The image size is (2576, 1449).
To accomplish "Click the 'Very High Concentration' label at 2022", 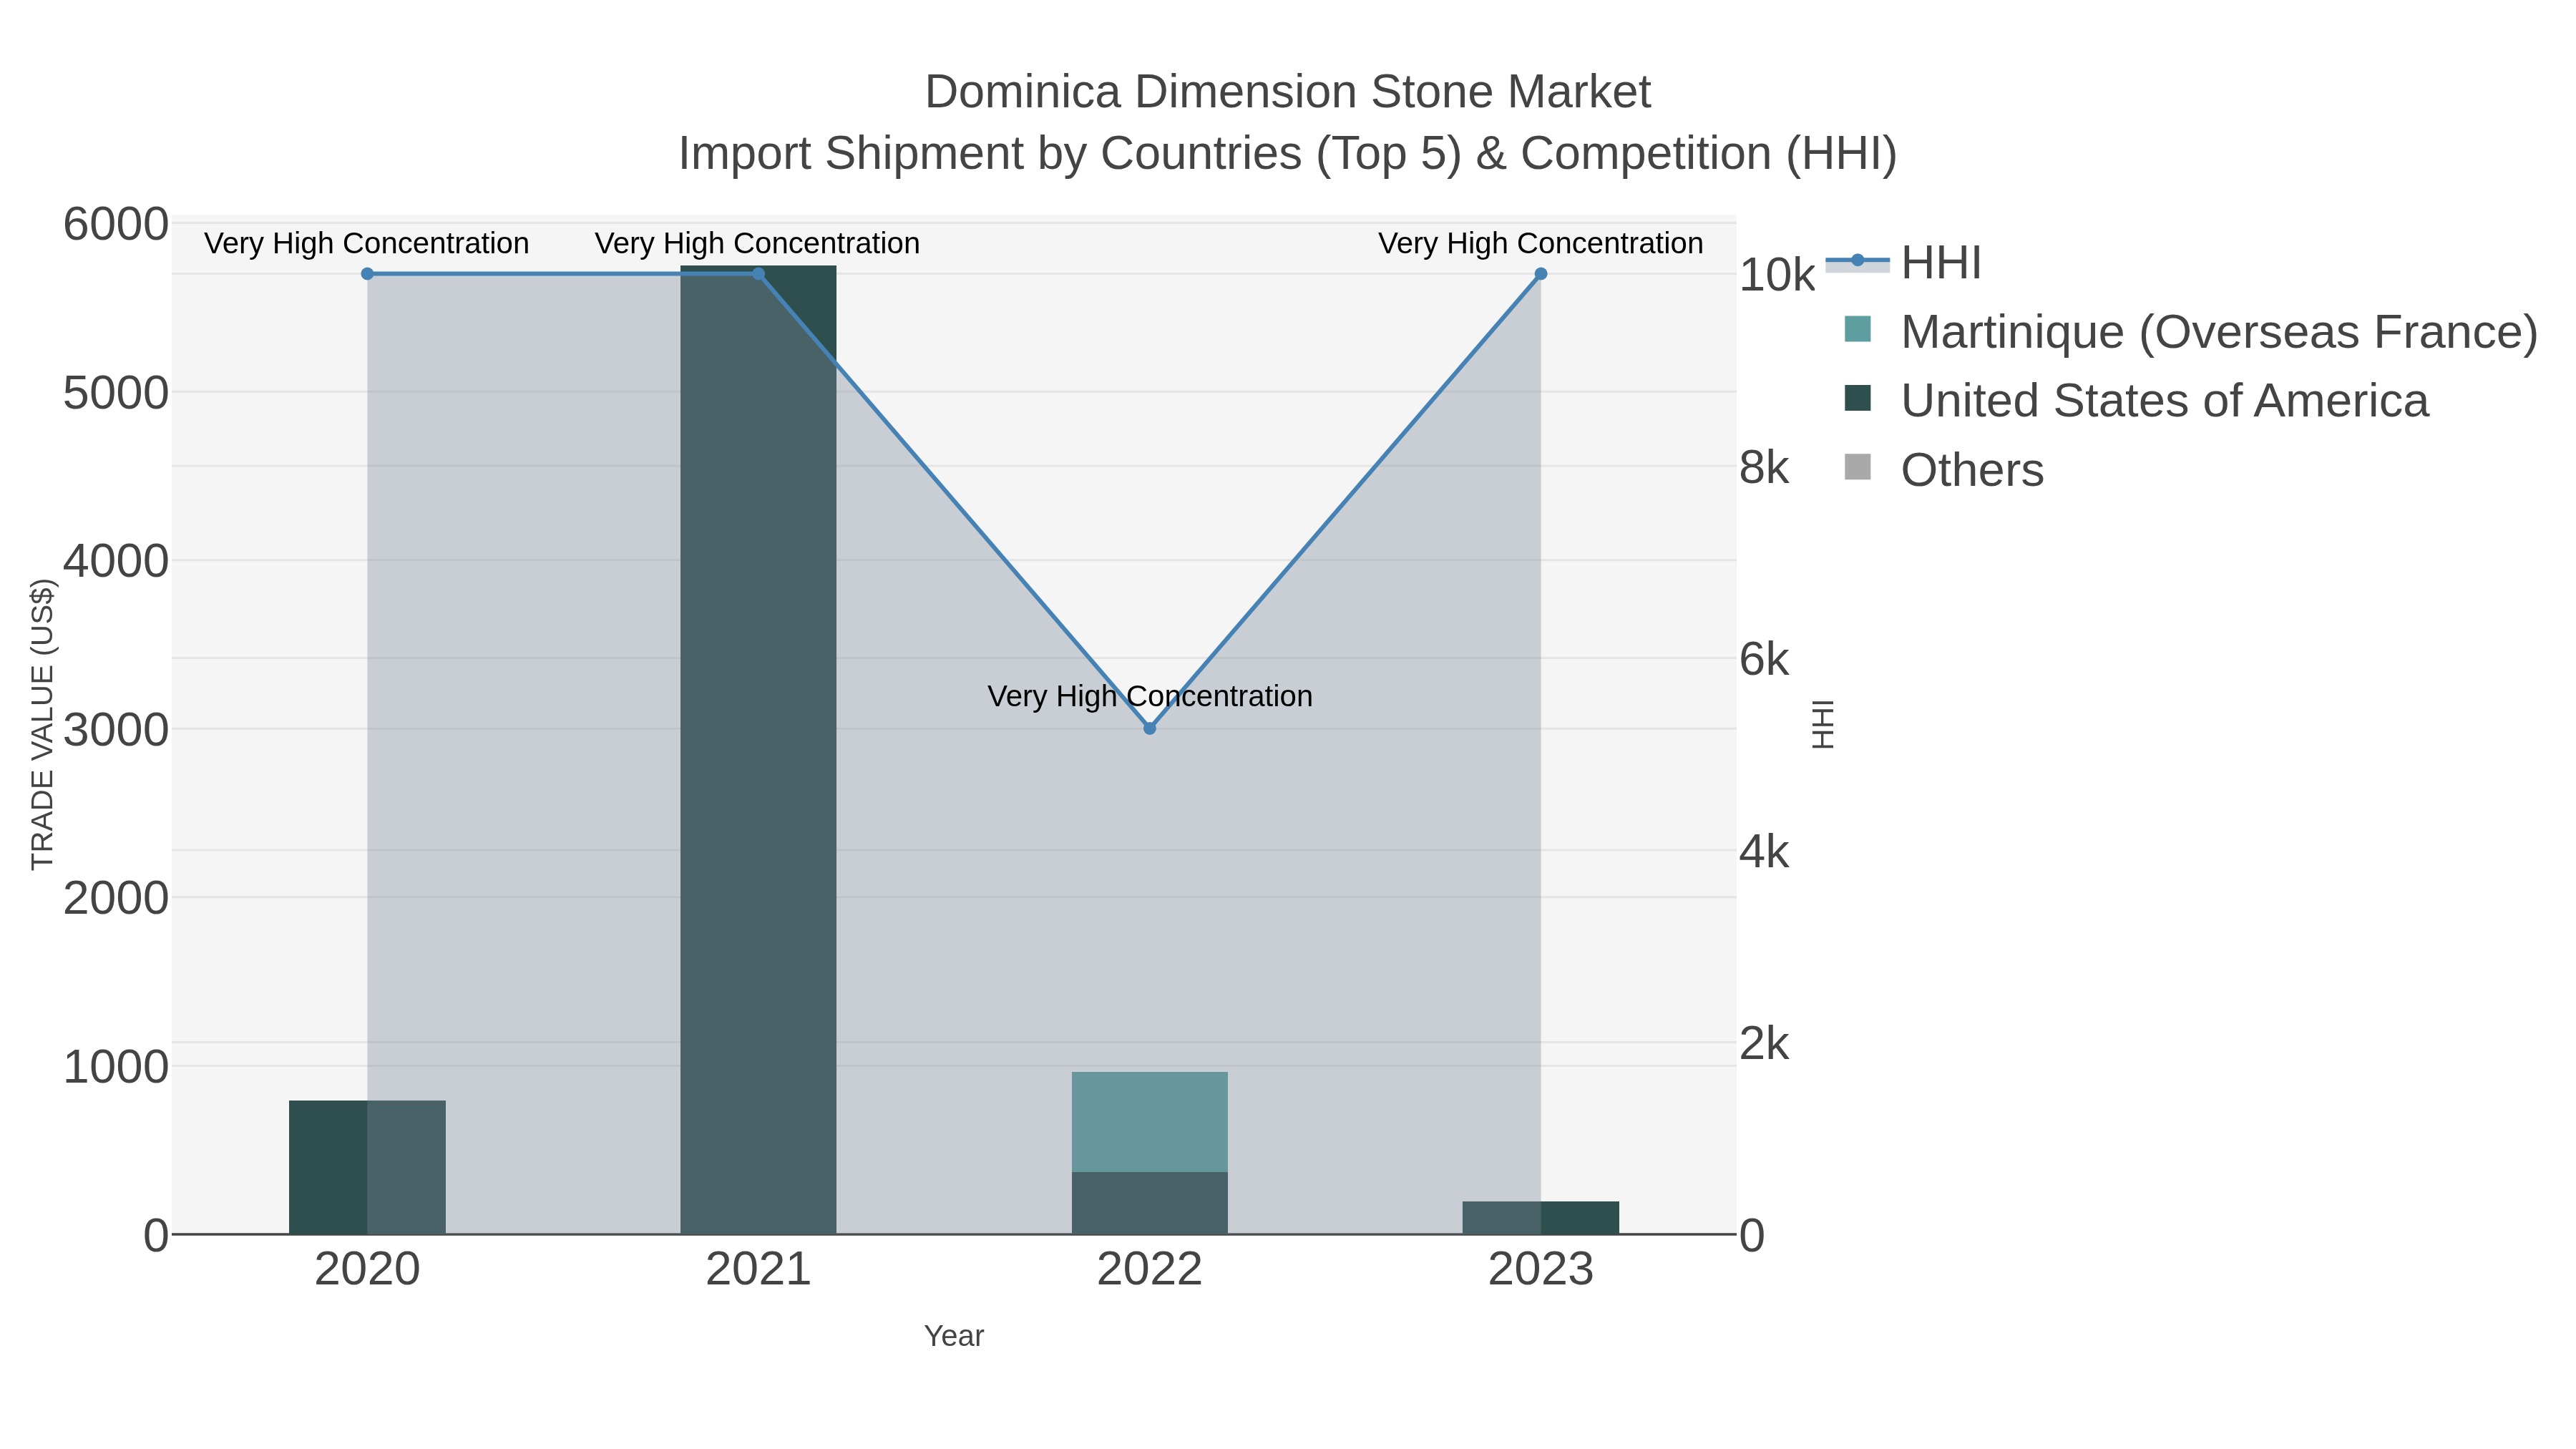I will [x=1150, y=696].
